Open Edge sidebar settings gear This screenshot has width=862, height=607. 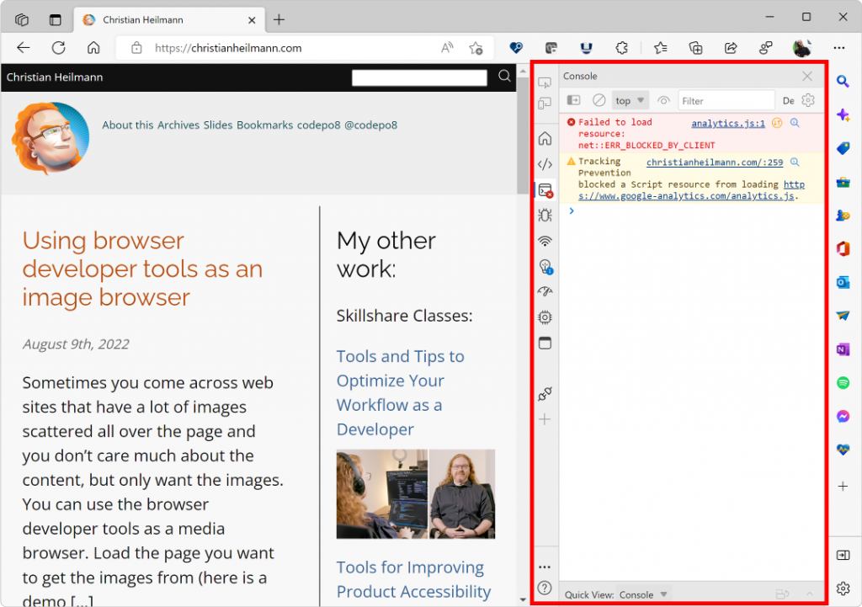(x=843, y=588)
